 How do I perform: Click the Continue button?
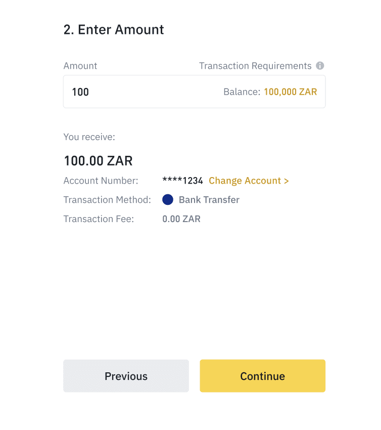pyautogui.click(x=262, y=376)
